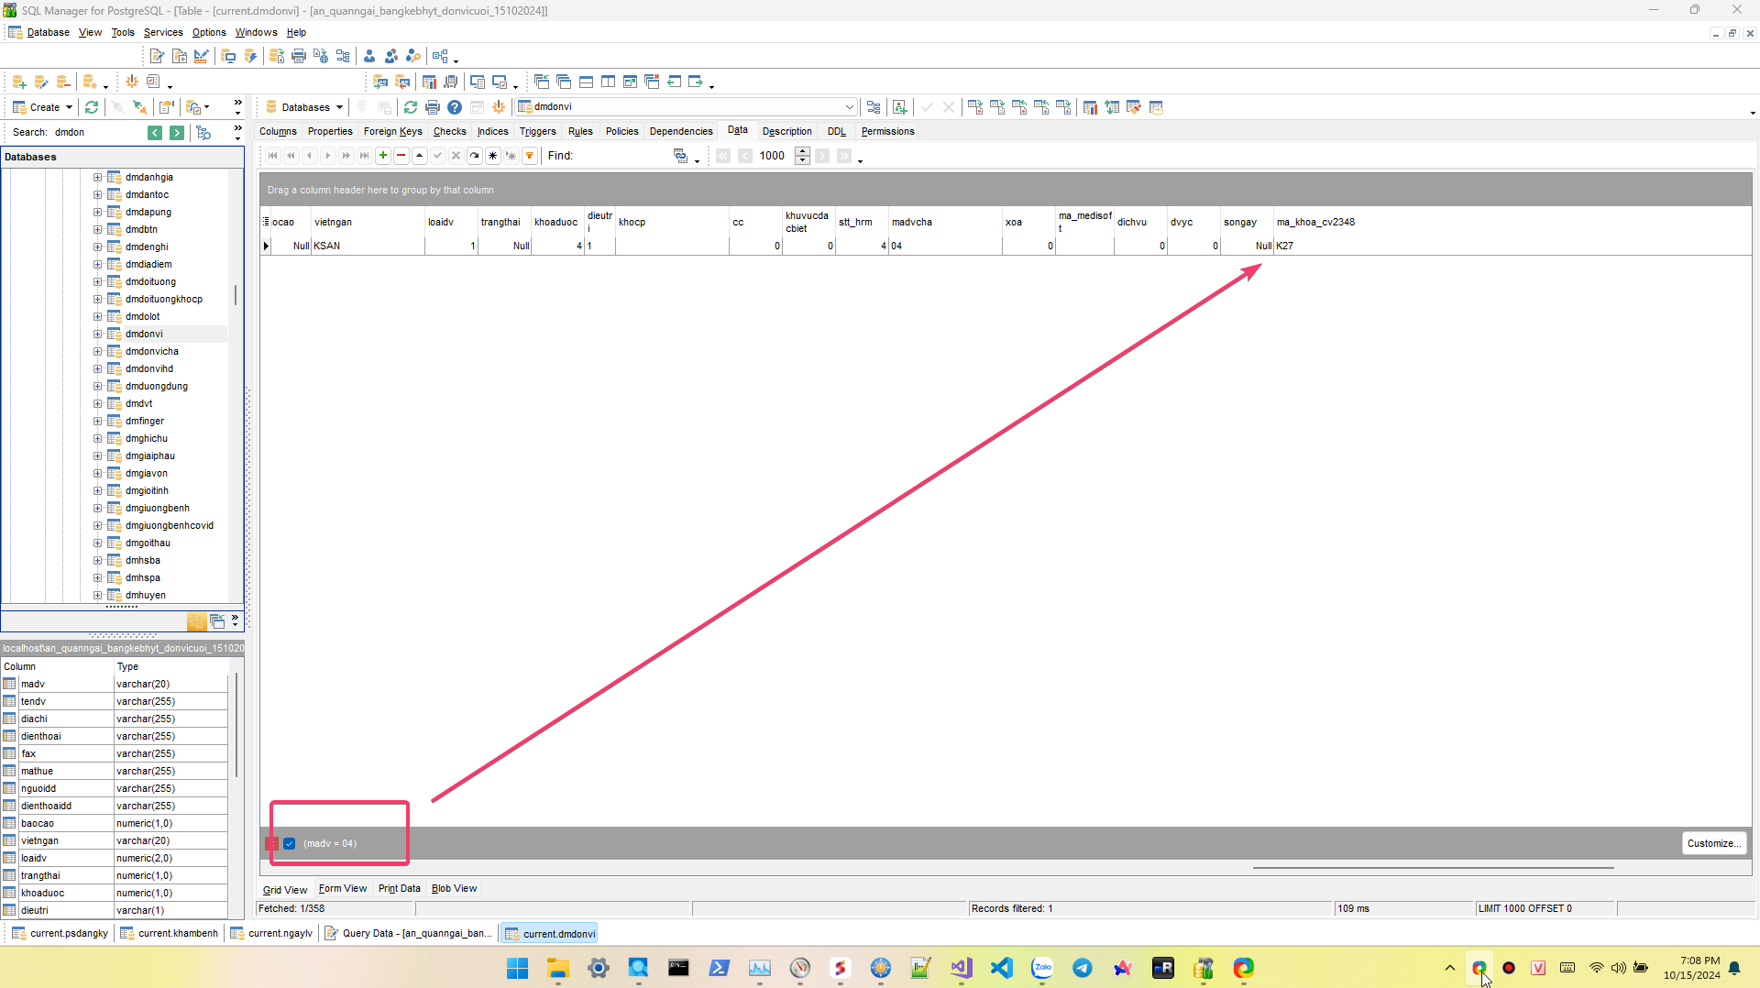Open the SQL Editor icon

(158, 56)
